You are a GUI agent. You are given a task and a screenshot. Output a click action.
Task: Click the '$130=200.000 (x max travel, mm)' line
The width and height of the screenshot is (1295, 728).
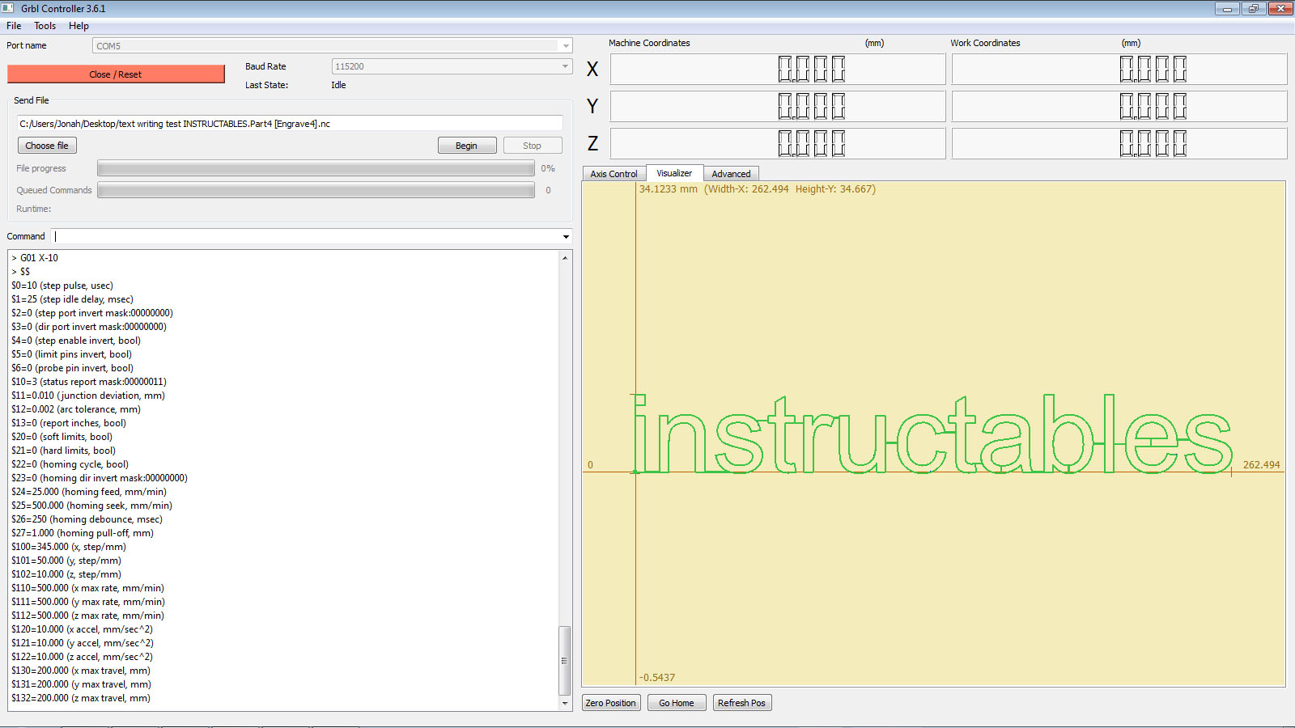click(81, 671)
